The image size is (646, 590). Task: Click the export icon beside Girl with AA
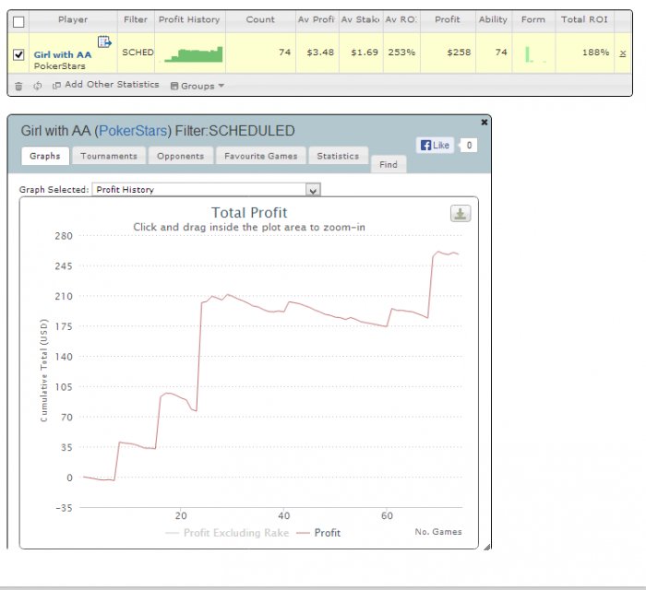(x=104, y=41)
